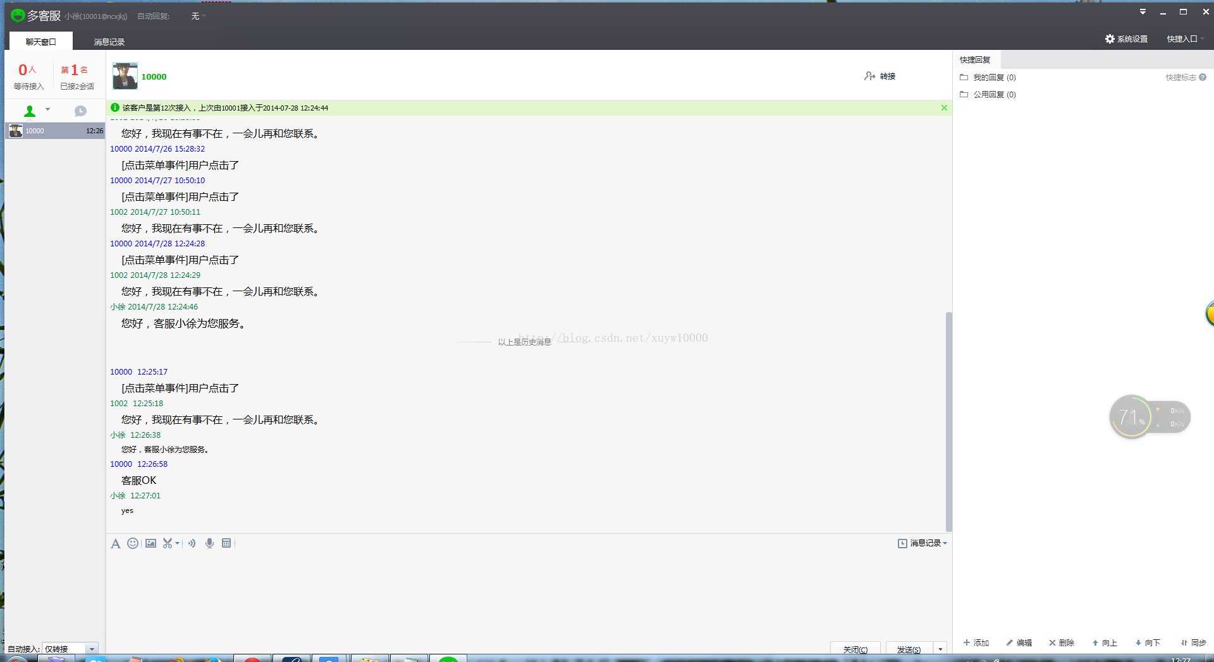Viewport: 1214px width, 662px height.
Task: Expand the screenshot tool options arrow
Action: click(177, 543)
